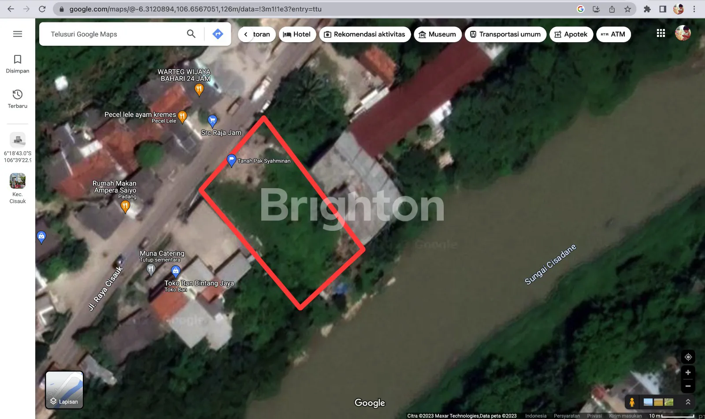The height and width of the screenshot is (419, 705).
Task: Open directions with the blue arrow icon
Action: click(218, 34)
